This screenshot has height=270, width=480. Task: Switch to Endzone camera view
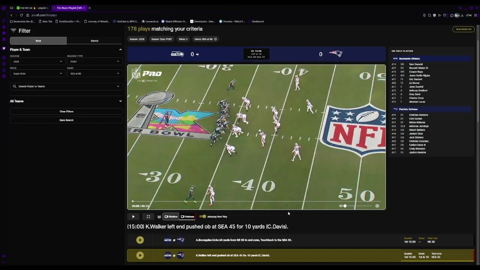pos(187,216)
